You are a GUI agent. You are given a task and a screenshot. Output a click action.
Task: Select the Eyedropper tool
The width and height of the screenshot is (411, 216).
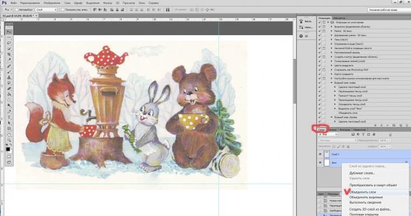pyautogui.click(x=9, y=60)
